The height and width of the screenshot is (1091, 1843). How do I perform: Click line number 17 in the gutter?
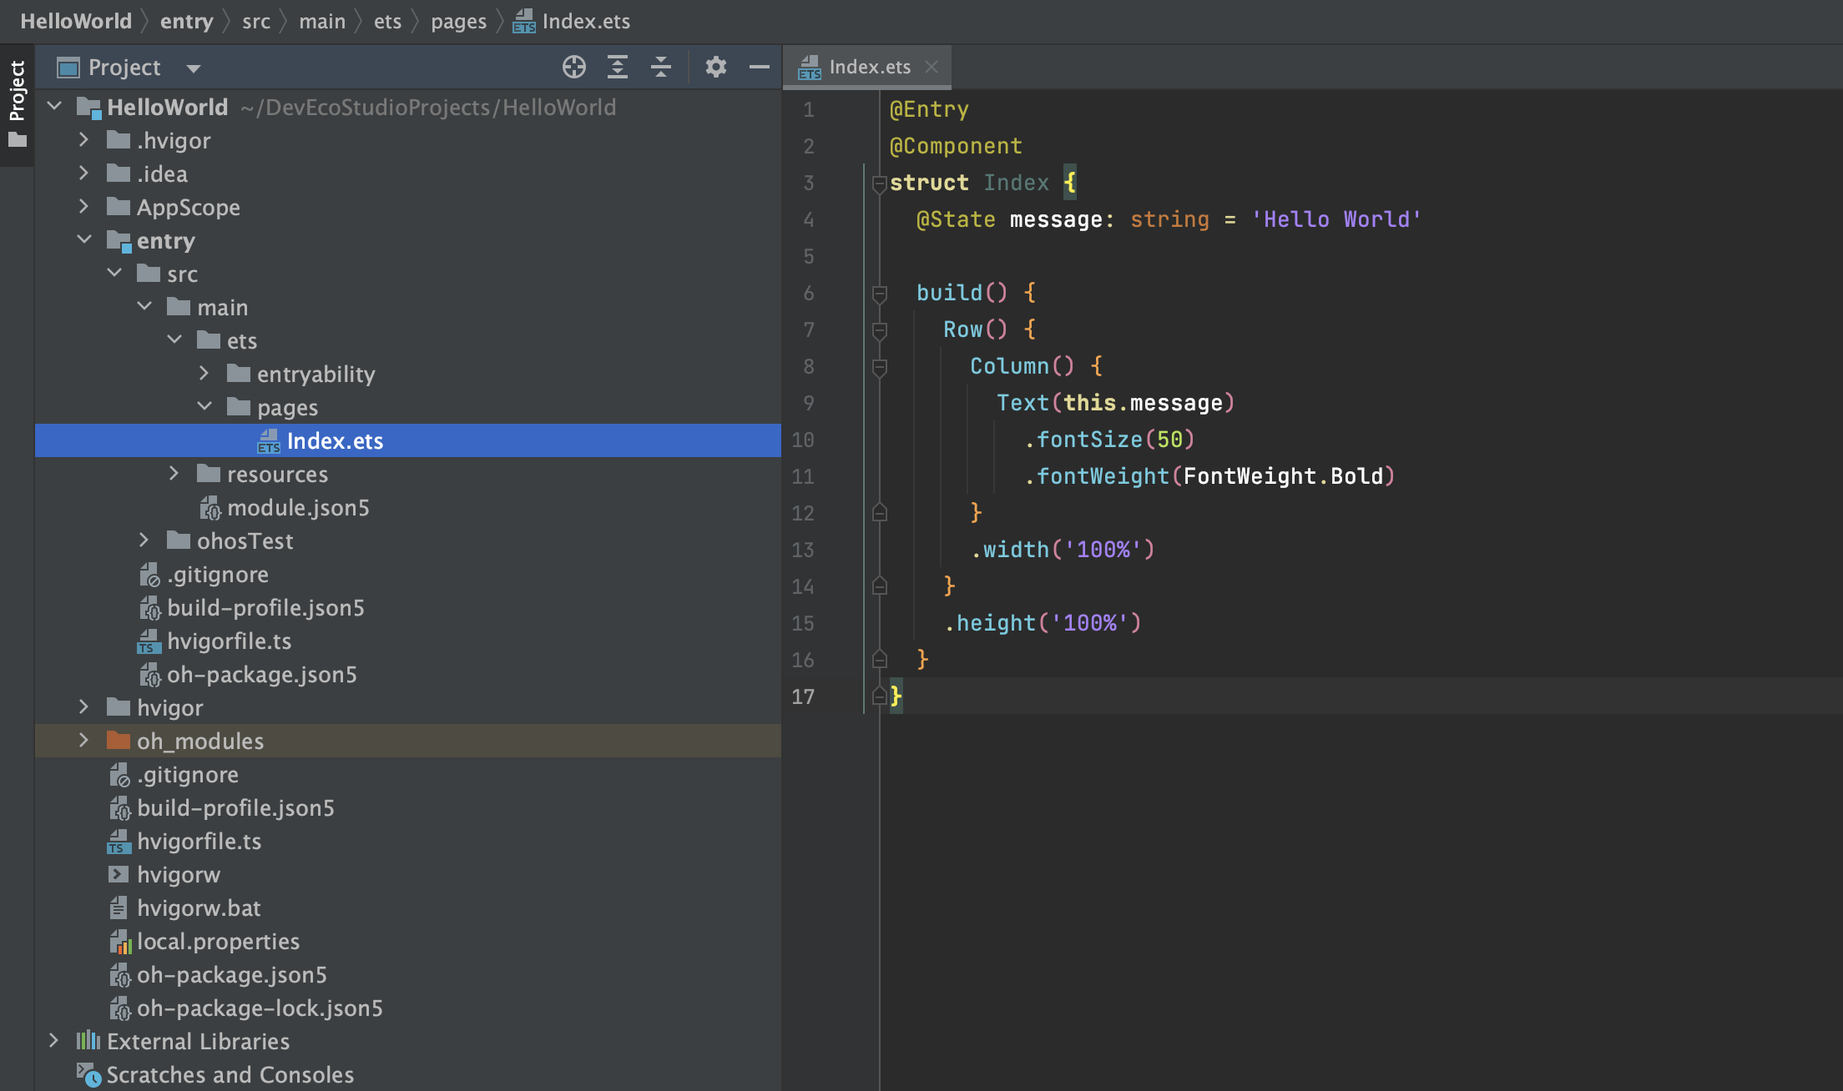point(802,696)
